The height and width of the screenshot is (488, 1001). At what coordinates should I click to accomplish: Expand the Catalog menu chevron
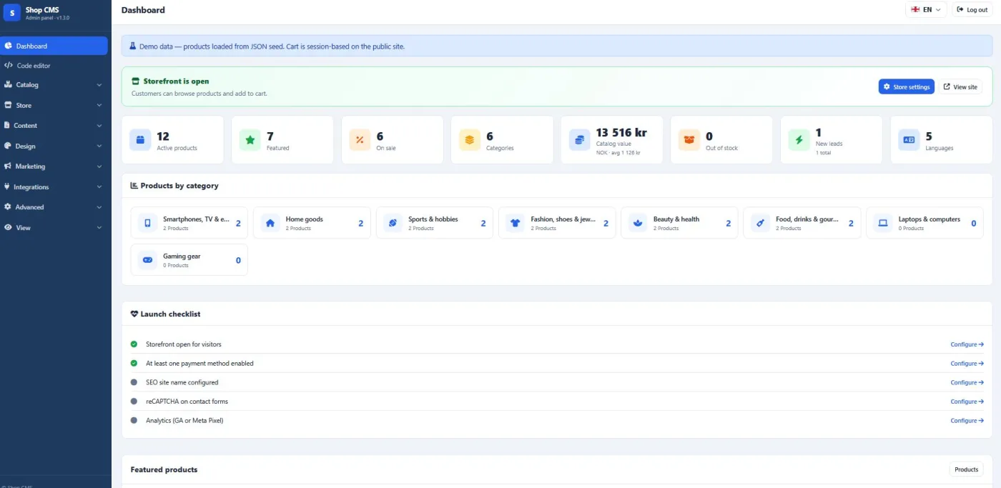(x=99, y=85)
